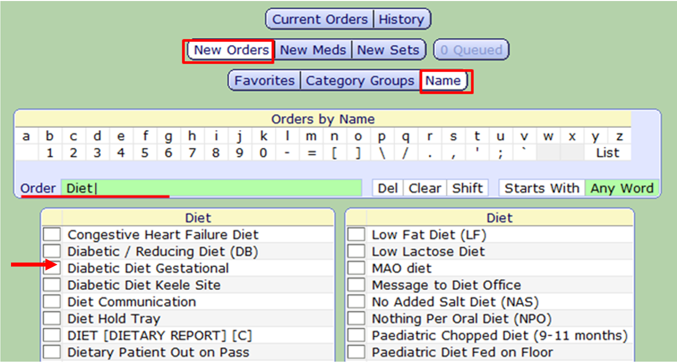Check the Diabetic Diet Gestational order
Image resolution: width=677 pixels, height=362 pixels.
(52, 267)
